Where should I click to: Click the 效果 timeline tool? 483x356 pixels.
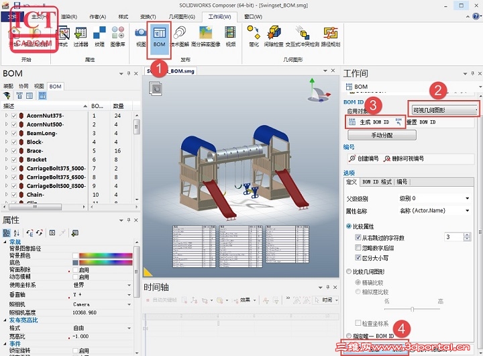tap(245, 300)
